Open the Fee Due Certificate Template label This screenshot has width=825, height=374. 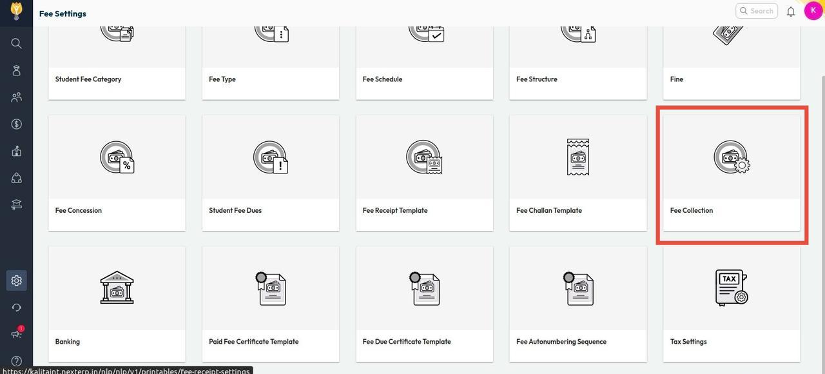pyautogui.click(x=407, y=342)
